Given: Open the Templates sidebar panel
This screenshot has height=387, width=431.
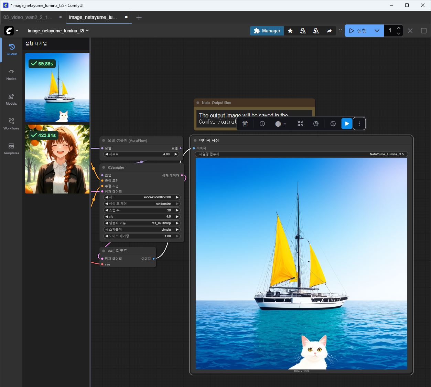Looking at the screenshot, I should click(x=11, y=149).
